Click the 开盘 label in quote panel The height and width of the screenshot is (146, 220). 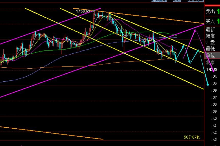point(210,42)
